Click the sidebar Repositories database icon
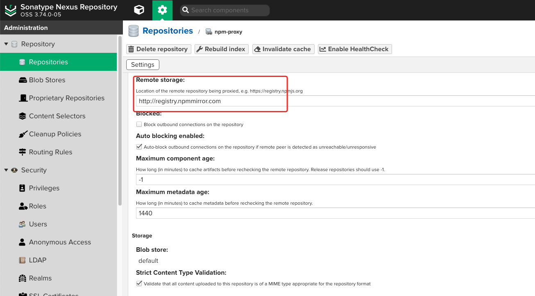 point(23,62)
